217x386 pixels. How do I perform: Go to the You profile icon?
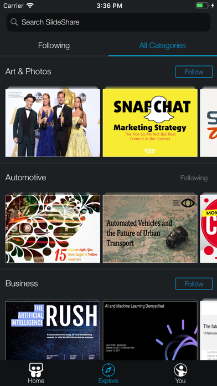pos(180,370)
